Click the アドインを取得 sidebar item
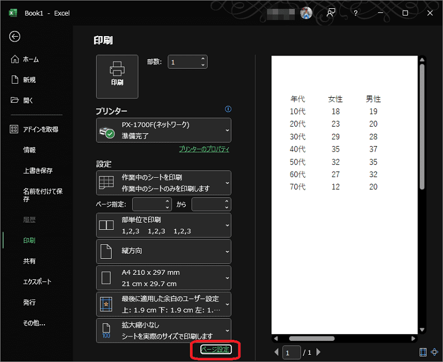The width and height of the screenshot is (443, 362). [40, 129]
